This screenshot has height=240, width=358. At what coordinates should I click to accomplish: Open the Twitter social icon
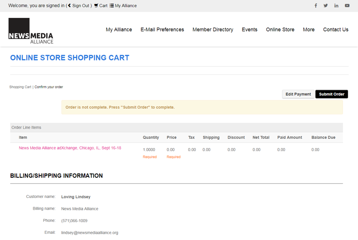coord(326,6)
